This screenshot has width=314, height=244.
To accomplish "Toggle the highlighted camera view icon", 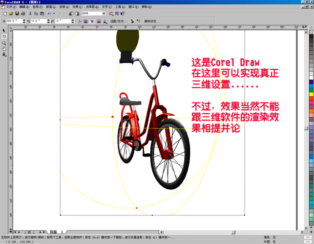I will click(92, 21).
